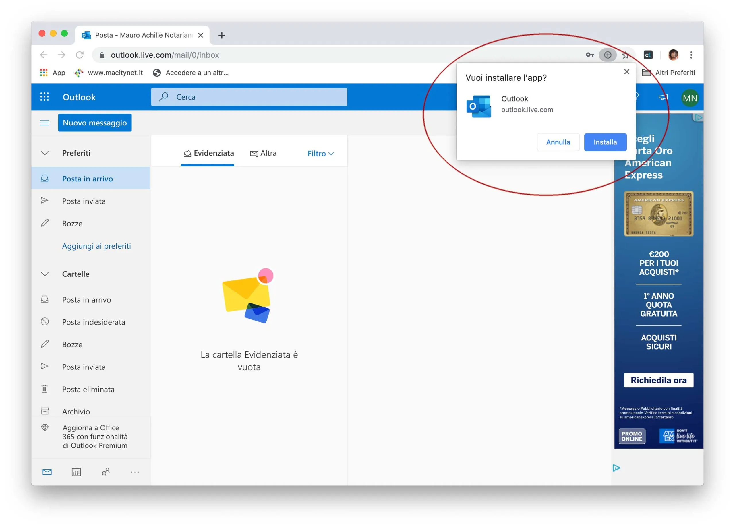Click the Posta indesiderata folder icon
This screenshot has height=527, width=735.
45,322
